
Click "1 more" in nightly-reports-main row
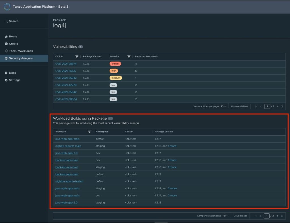pyautogui.click(x=172, y=146)
